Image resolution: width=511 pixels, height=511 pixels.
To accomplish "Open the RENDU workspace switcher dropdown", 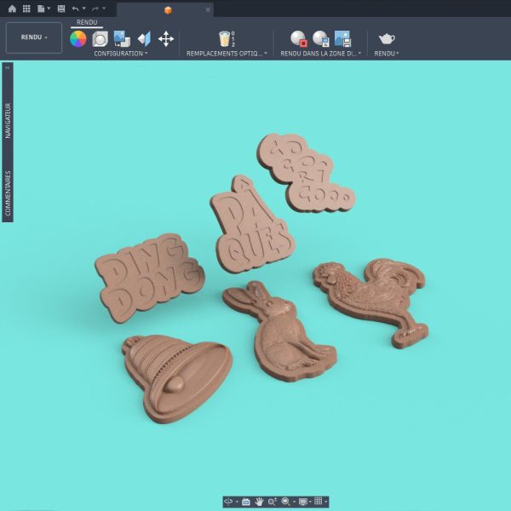I will pyautogui.click(x=34, y=37).
